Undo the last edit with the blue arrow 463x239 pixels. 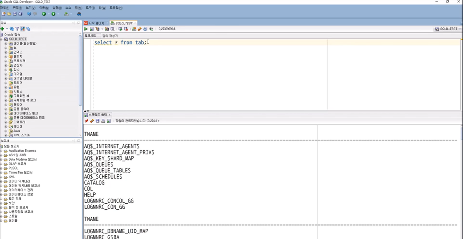coord(29,14)
